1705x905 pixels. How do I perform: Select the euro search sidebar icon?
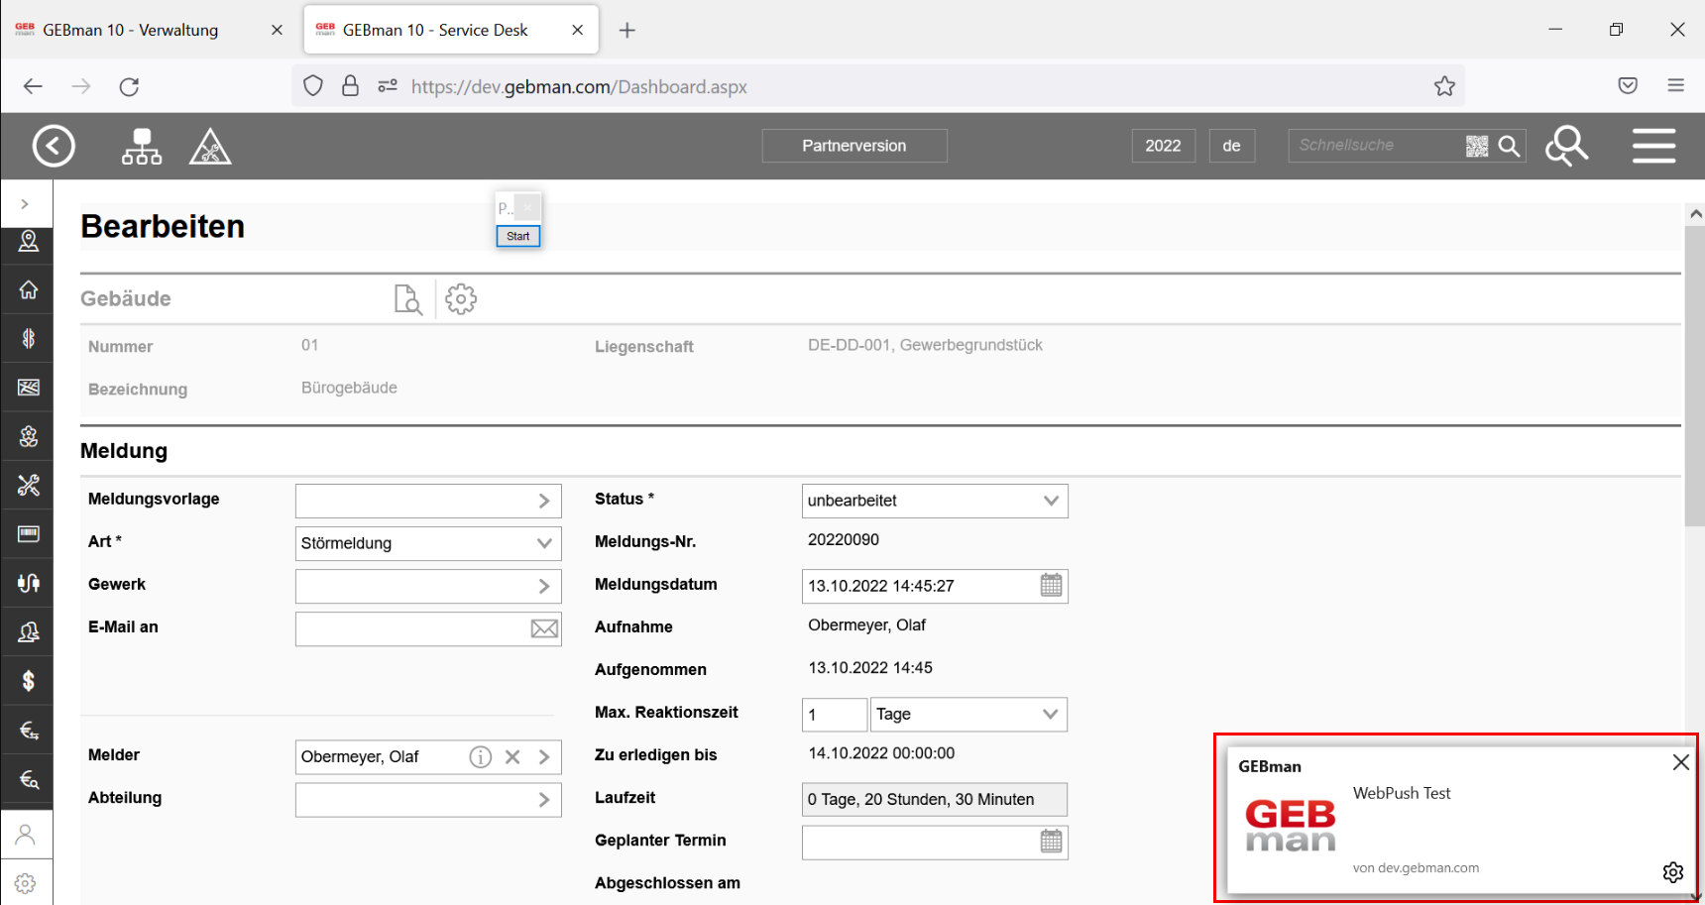click(x=28, y=778)
